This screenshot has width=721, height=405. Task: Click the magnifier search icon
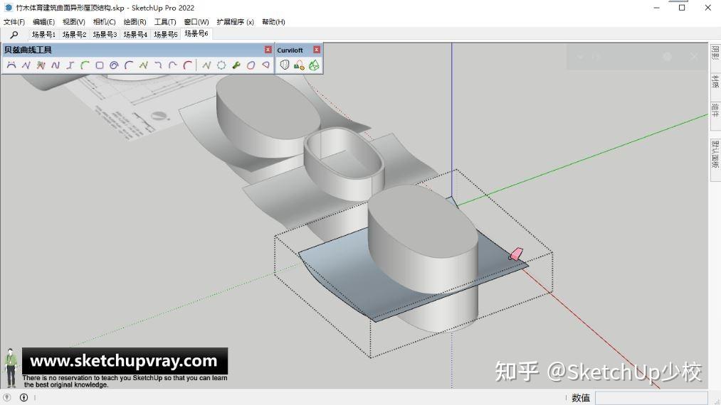pyautogui.click(x=14, y=34)
